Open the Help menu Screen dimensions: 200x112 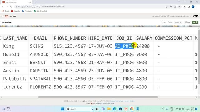click(x=164, y=16)
